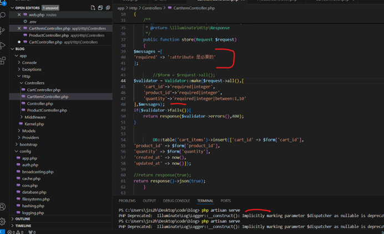Screen dimensions: 384x234
Task: Click Close All Editors icon
Action: [108, 8]
